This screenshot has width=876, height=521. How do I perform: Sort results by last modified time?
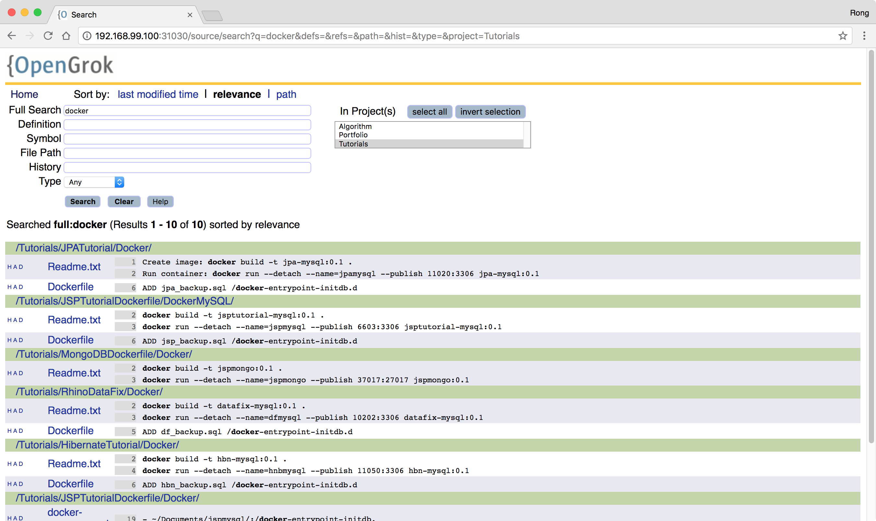point(158,94)
